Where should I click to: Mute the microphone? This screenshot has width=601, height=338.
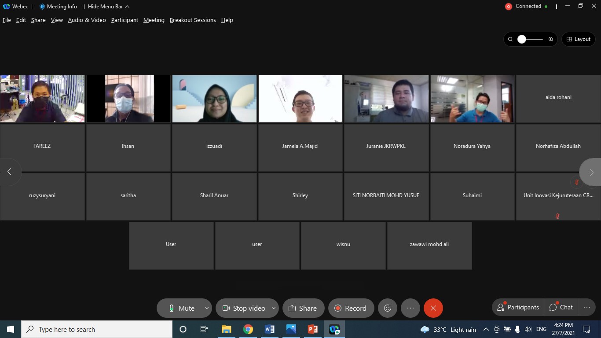182,308
